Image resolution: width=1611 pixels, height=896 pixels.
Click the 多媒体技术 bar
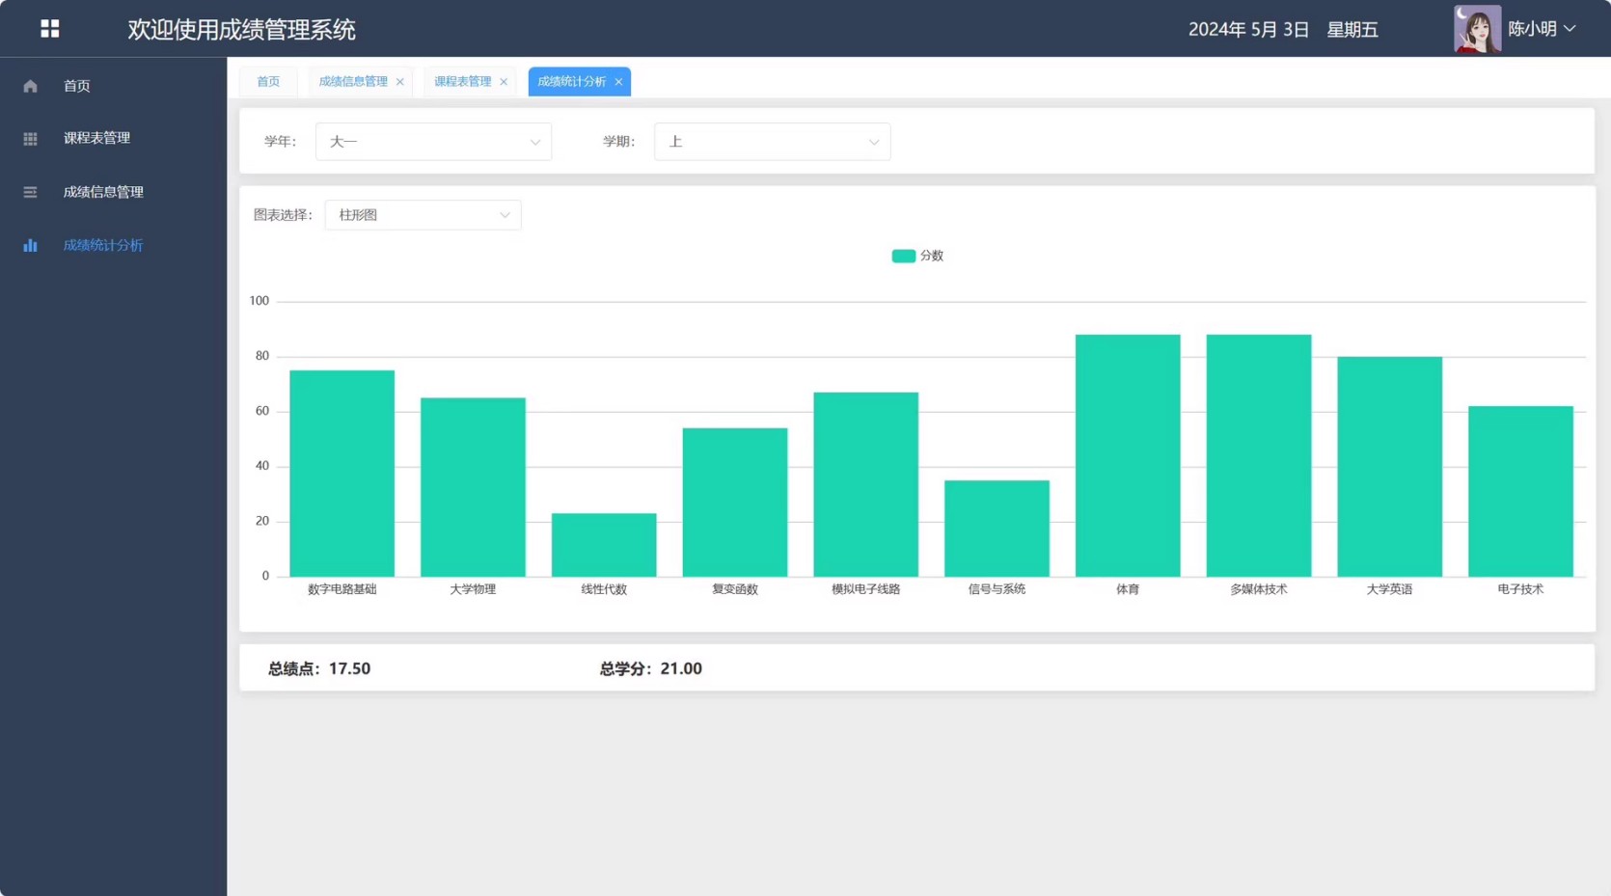(x=1259, y=455)
